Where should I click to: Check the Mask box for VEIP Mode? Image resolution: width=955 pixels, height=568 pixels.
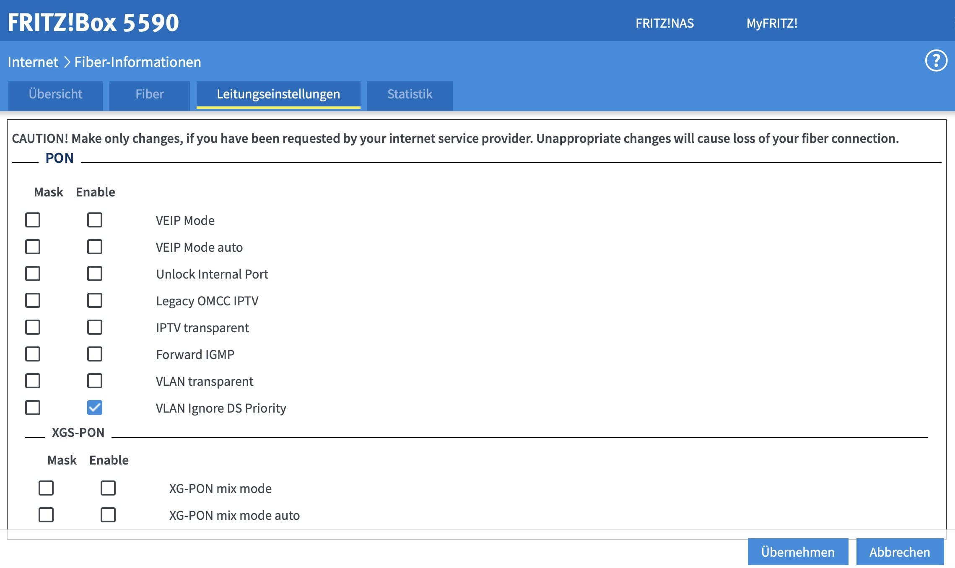click(33, 220)
